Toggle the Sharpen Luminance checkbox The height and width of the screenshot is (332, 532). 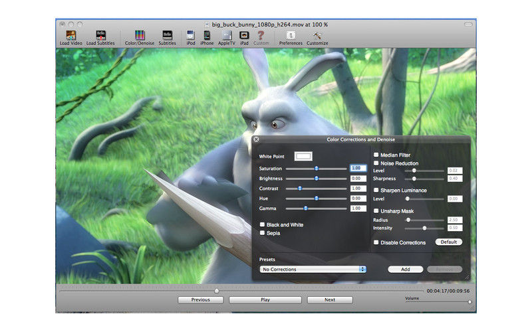point(376,190)
